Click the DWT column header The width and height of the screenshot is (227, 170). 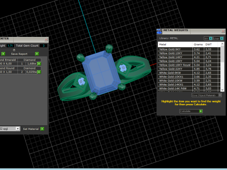coord(211,44)
